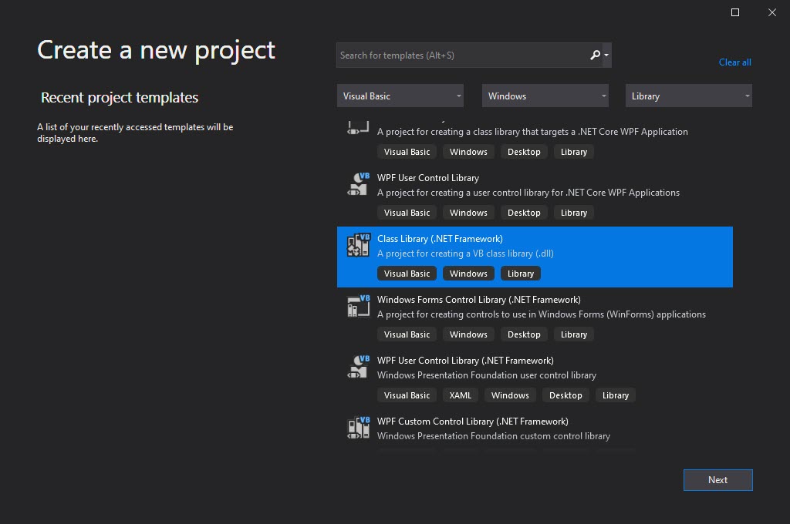Click the Windows tag under the .NET Core WPF user control library
790x524 pixels.
(x=468, y=213)
